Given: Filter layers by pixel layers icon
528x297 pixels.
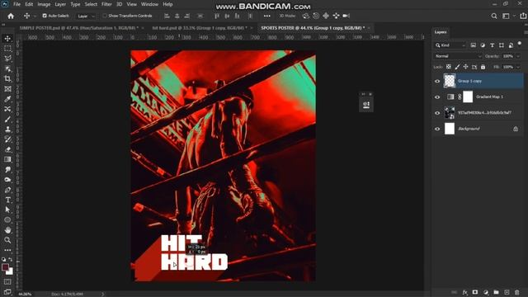Looking at the screenshot, I should tap(473, 45).
